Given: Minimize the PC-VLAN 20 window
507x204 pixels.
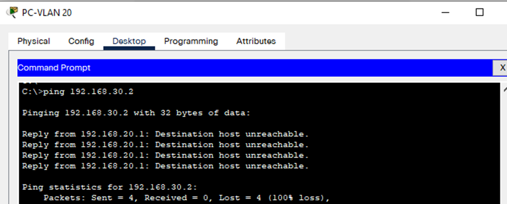Looking at the screenshot, I should point(446,12).
